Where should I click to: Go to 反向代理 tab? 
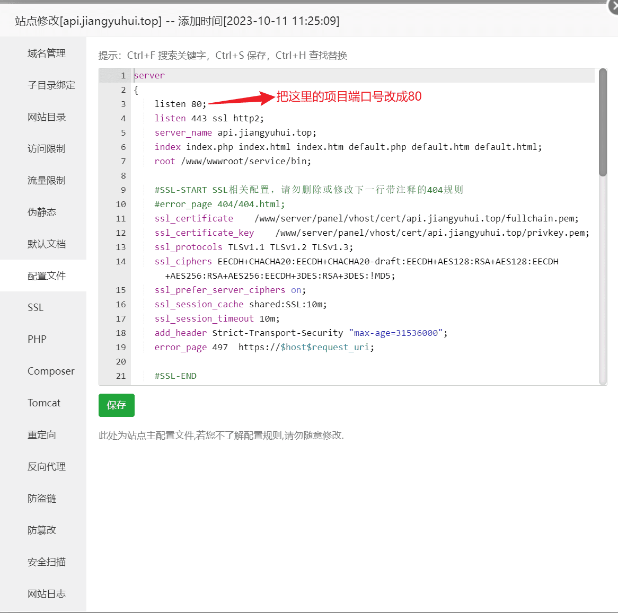[47, 467]
